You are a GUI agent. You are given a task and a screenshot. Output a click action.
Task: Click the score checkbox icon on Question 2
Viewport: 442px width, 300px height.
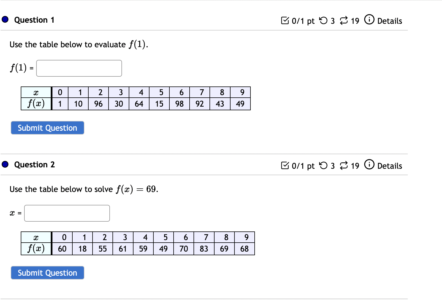pos(286,165)
